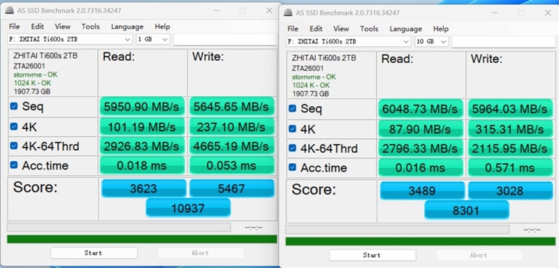Click green progress bar in left window
559x268 pixels.
(x=142, y=239)
